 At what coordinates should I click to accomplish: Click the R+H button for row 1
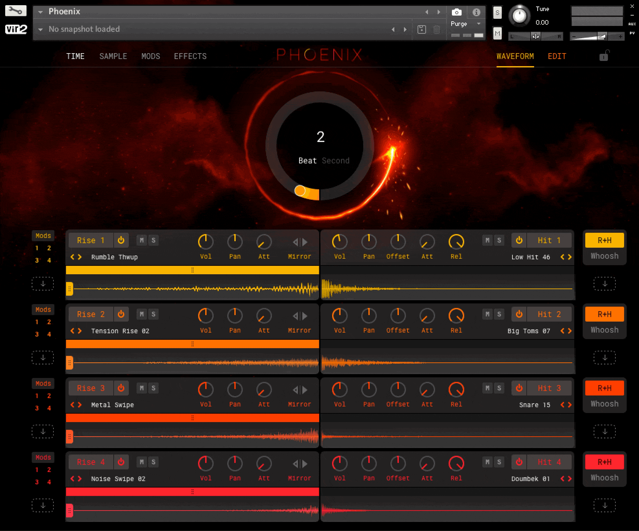[x=604, y=240]
